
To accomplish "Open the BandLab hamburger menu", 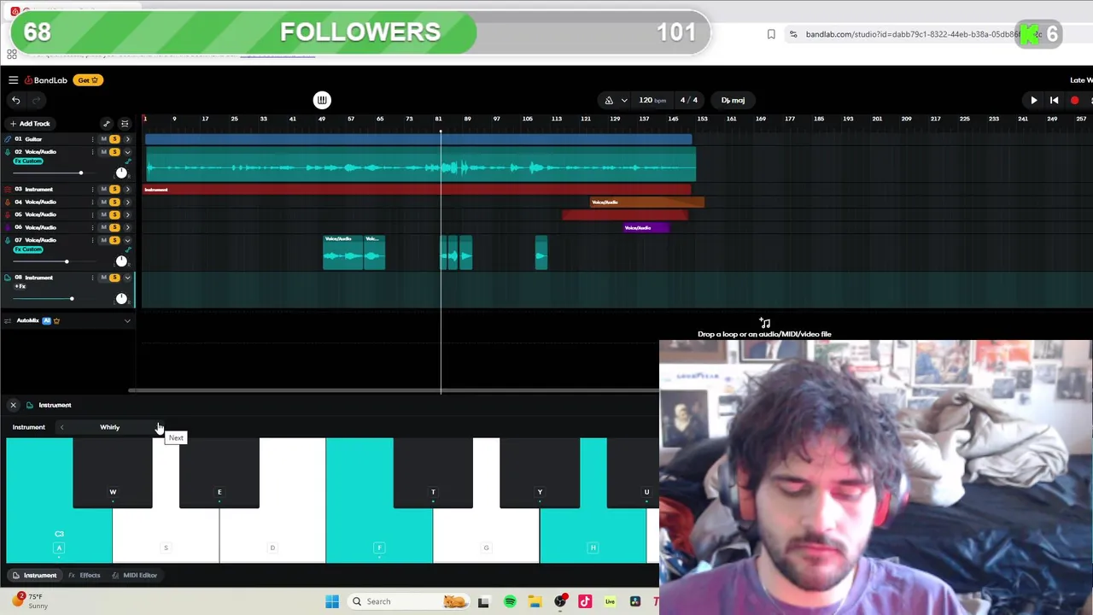I will (x=13, y=80).
